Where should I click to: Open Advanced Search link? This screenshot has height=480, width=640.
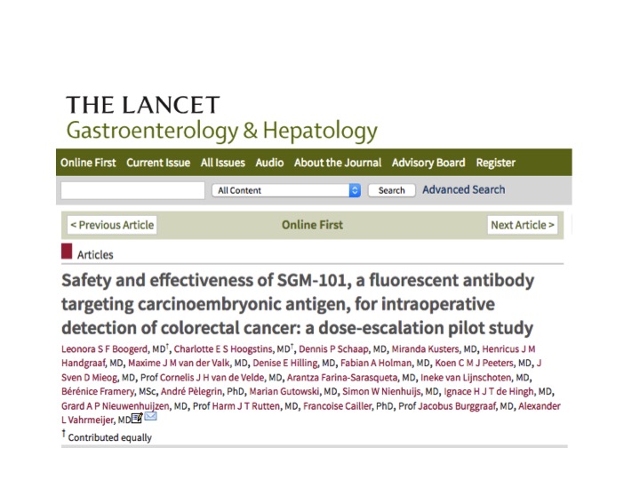pyautogui.click(x=464, y=189)
